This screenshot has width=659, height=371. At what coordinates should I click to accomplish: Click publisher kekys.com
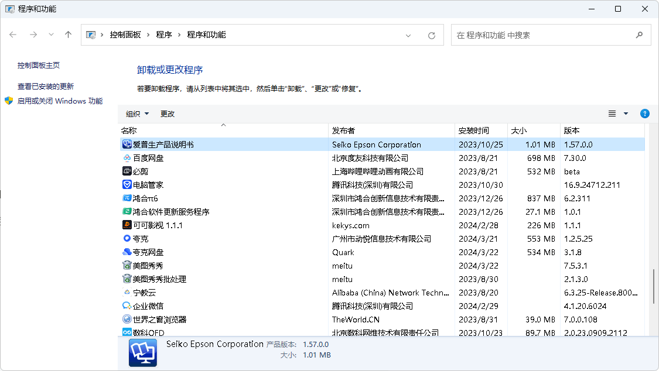point(350,225)
